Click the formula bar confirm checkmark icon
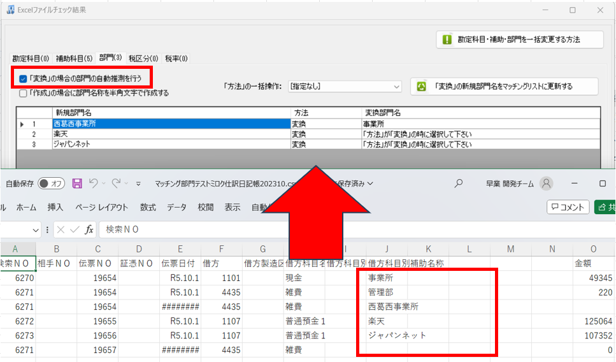This screenshot has height=362, width=616. click(x=75, y=229)
